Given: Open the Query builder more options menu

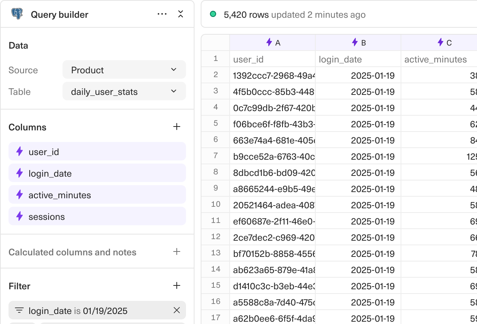Looking at the screenshot, I should 162,14.
